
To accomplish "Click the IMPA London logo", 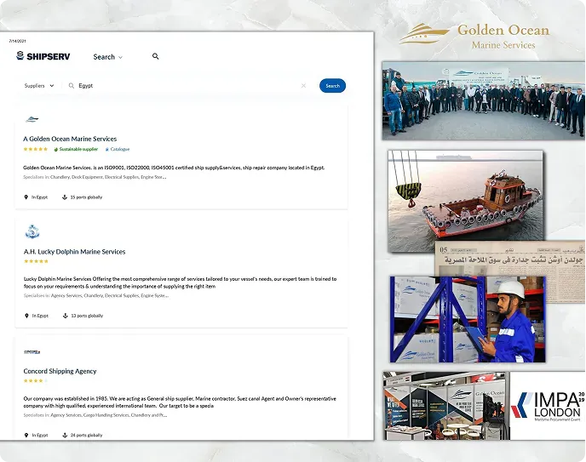I will click(548, 406).
